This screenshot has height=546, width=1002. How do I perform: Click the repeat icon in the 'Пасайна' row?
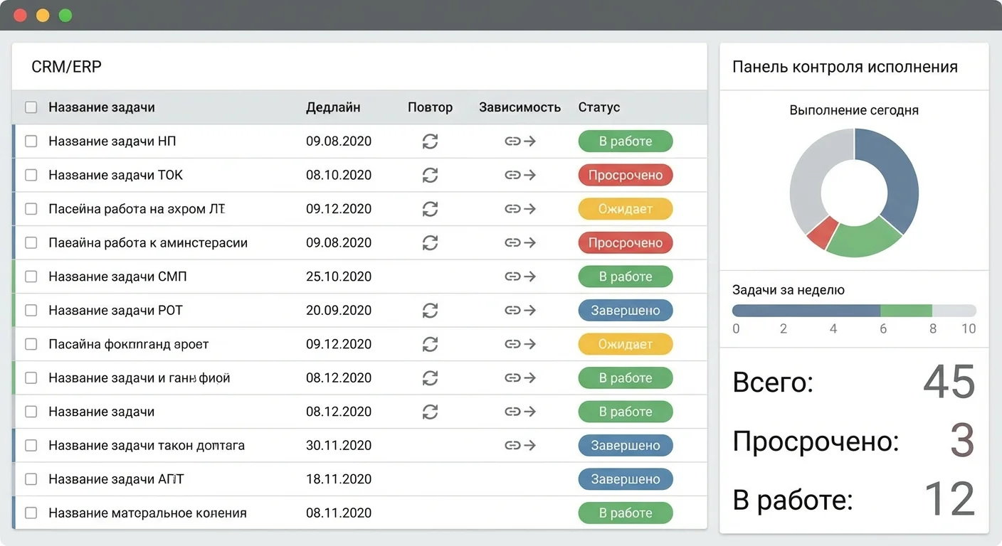pyautogui.click(x=430, y=344)
